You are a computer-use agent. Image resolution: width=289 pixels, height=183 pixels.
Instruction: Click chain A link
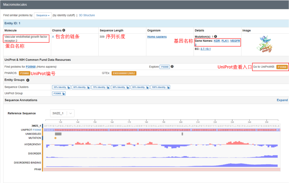(53, 37)
